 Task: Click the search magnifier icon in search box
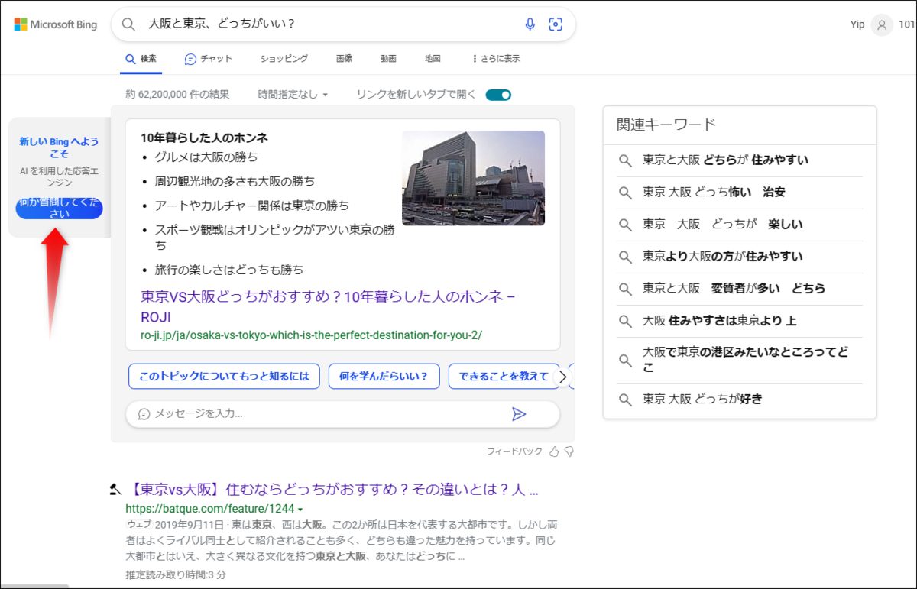coord(130,24)
